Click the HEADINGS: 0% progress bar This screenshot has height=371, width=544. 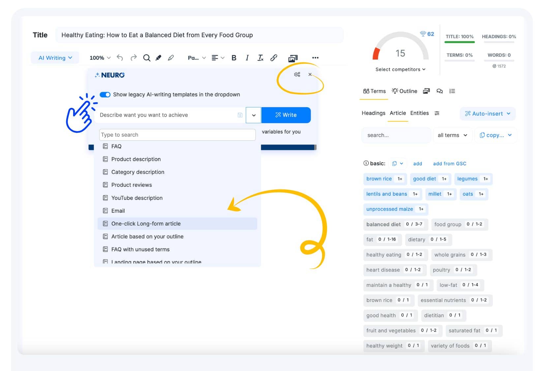(499, 42)
